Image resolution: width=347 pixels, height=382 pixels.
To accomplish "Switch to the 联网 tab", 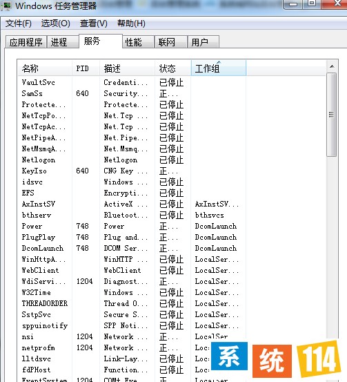I will tap(171, 42).
